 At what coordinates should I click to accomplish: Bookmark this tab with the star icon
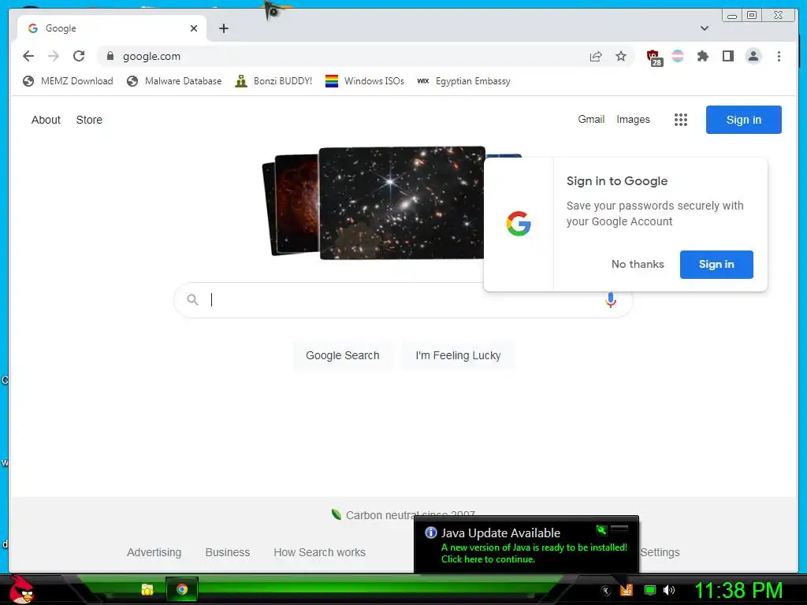[x=621, y=56]
